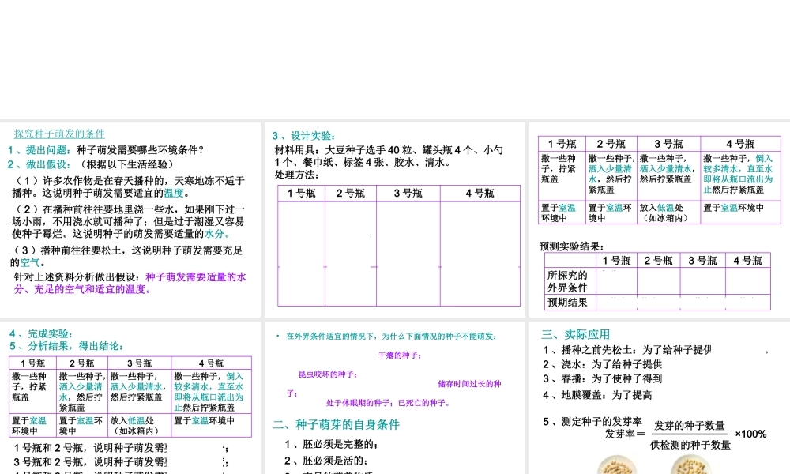This screenshot has width=790, height=474.
Task: Click the heading 5、分析结果,得出结论:
Action: (66, 346)
